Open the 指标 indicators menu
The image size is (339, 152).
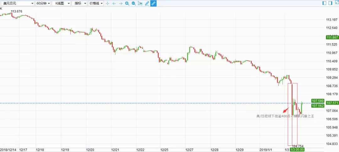(80, 3)
